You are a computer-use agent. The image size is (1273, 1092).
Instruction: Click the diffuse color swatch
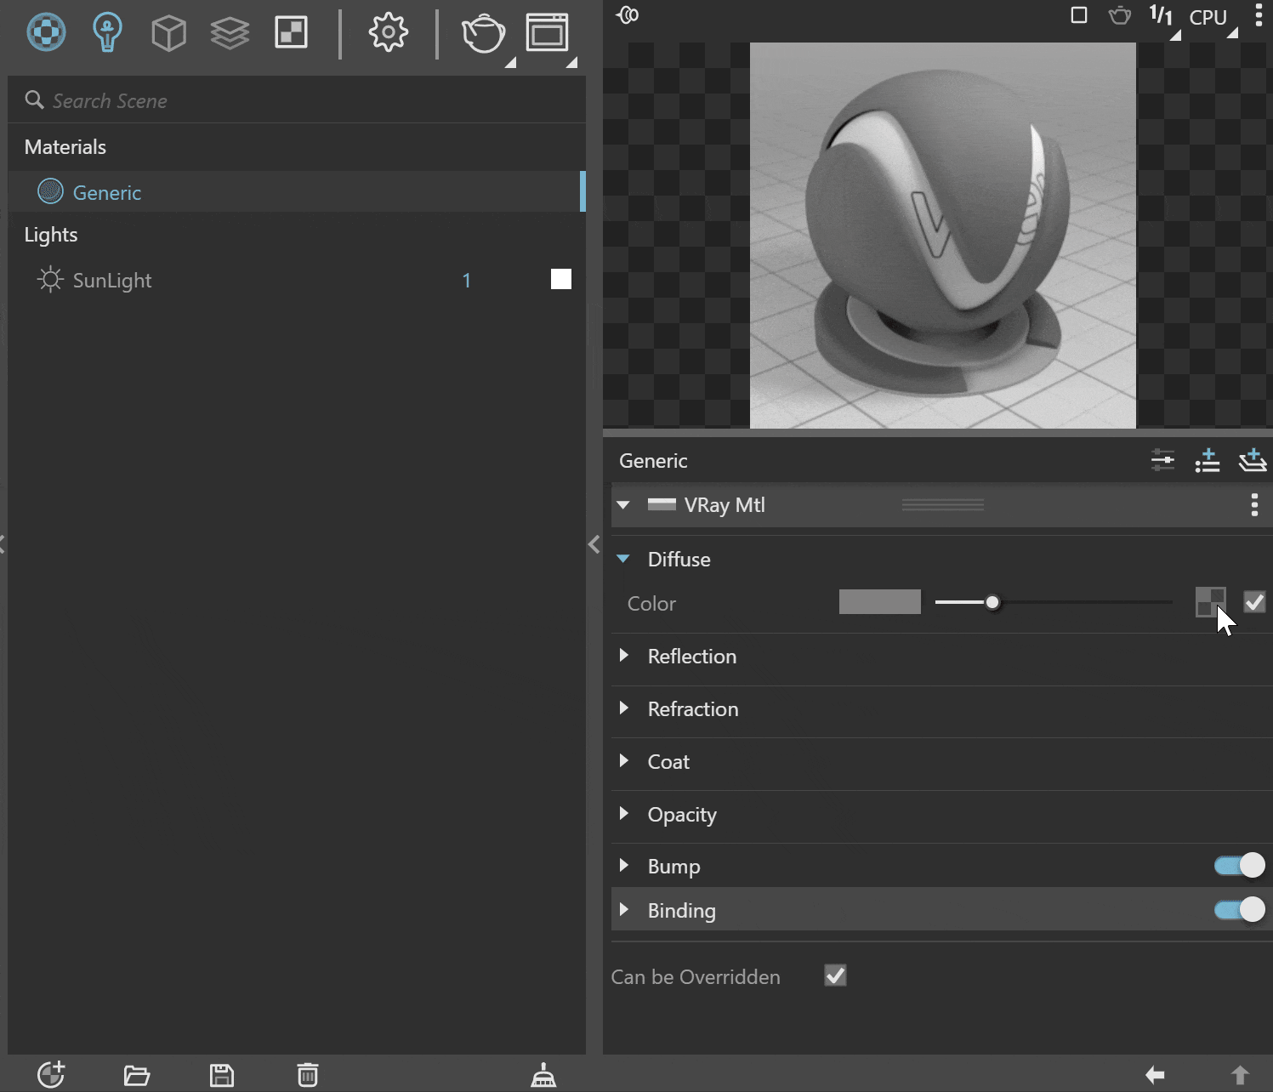pos(880,602)
